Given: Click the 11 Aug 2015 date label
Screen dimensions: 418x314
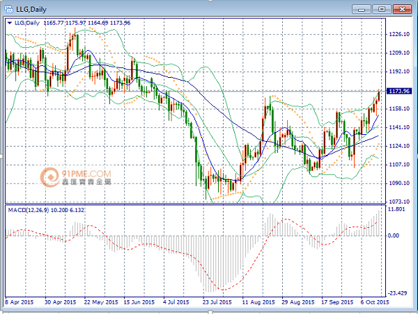Looking at the screenshot, I should (x=258, y=302).
